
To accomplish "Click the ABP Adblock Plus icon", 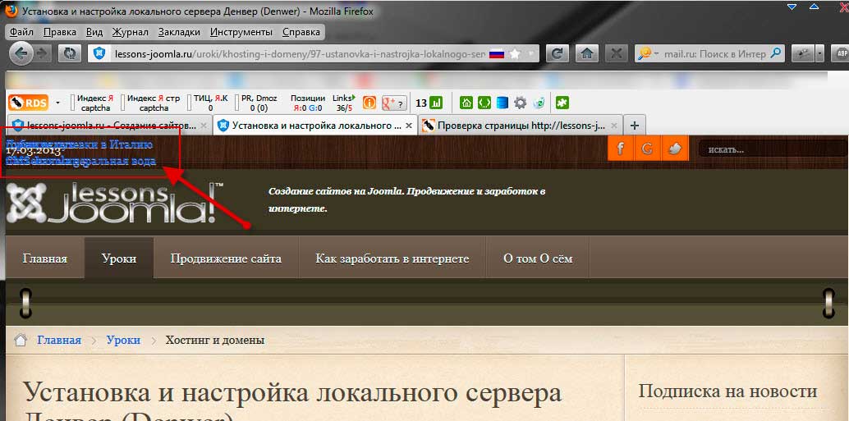I will tap(842, 53).
